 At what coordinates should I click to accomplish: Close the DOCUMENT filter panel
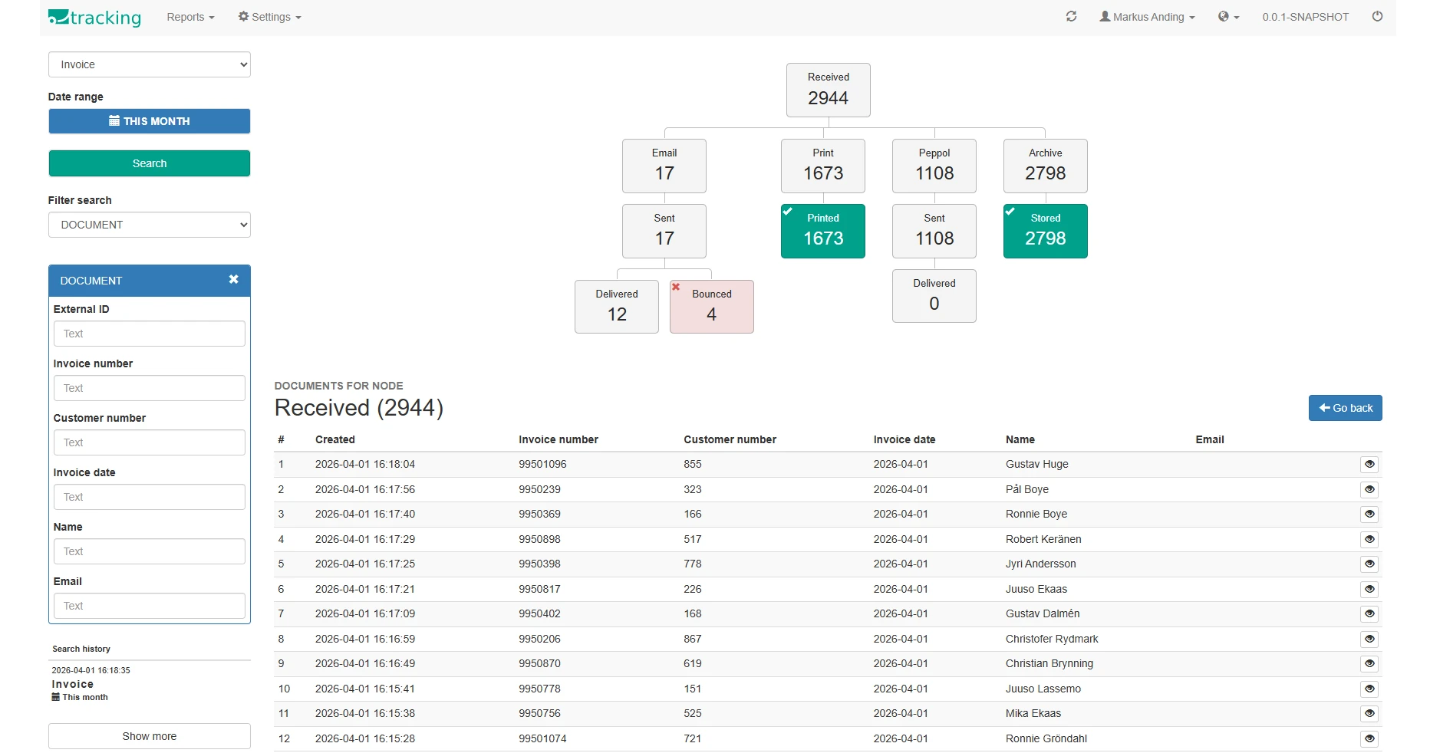[x=233, y=280]
